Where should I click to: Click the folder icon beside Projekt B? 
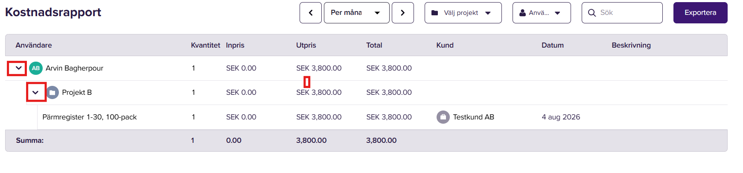click(x=52, y=92)
